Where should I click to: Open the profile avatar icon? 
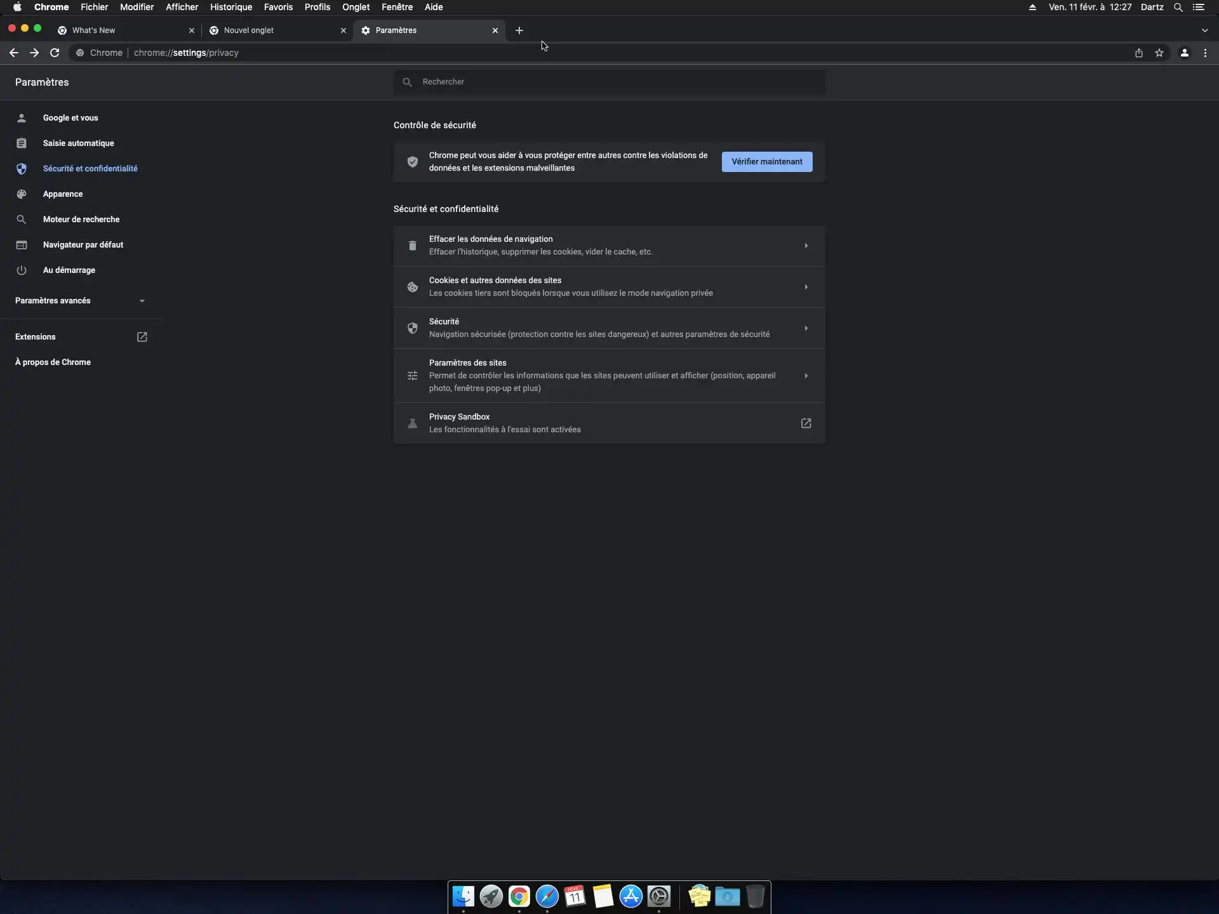1184,53
